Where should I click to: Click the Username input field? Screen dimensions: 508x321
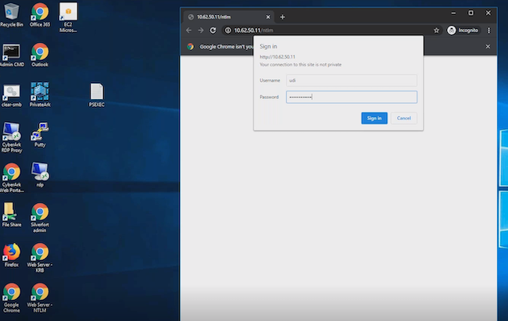(351, 79)
